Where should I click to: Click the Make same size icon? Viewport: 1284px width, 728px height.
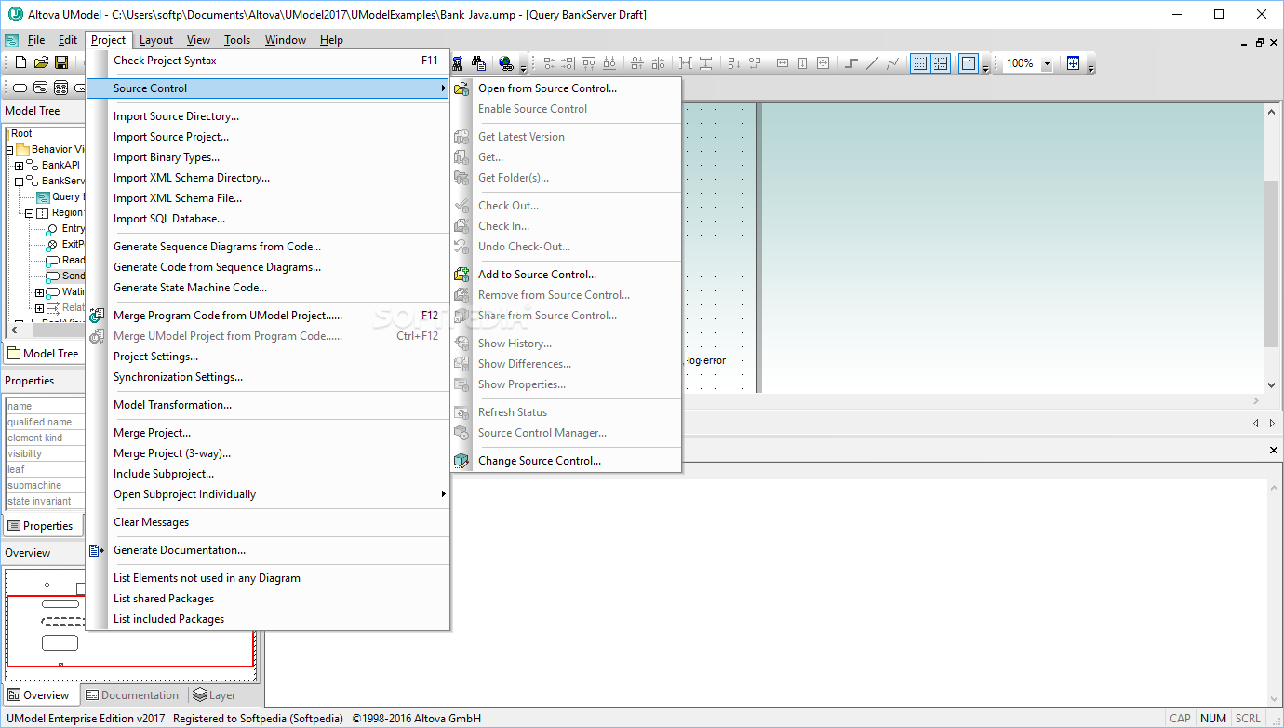(823, 63)
